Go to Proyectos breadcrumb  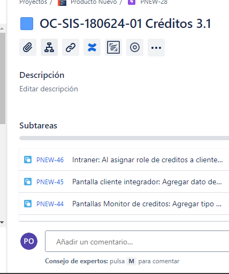[33, 2]
